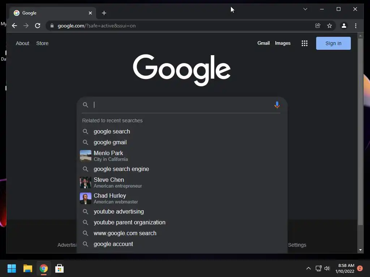The height and width of the screenshot is (277, 370).
Task: Open the Google apps grid
Action: point(304,43)
